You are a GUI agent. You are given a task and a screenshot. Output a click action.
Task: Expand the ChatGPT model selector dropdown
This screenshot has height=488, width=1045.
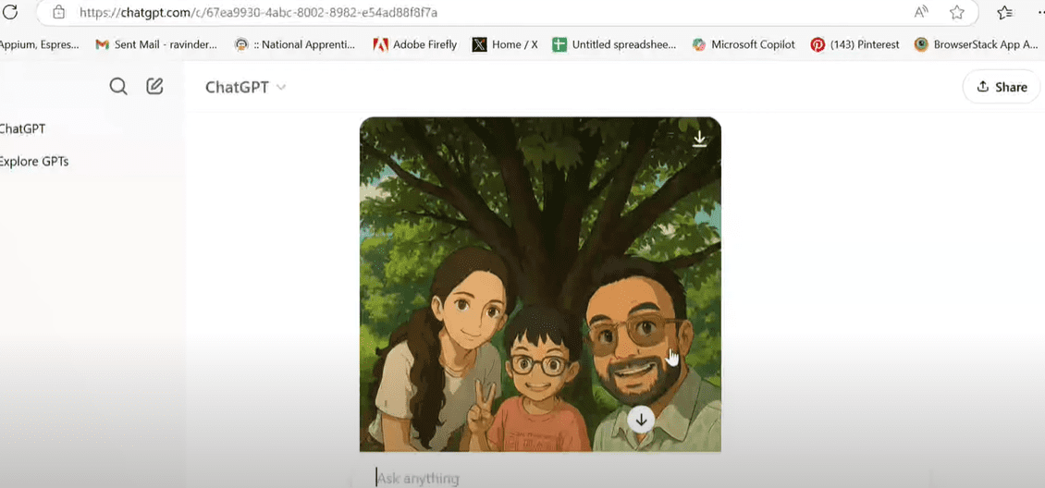pos(245,87)
